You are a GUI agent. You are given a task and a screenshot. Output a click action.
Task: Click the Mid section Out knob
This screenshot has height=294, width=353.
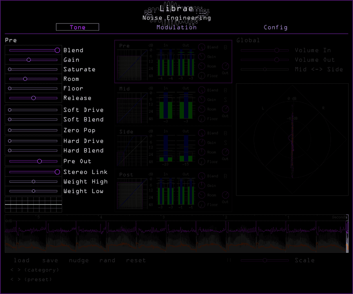tap(226, 109)
